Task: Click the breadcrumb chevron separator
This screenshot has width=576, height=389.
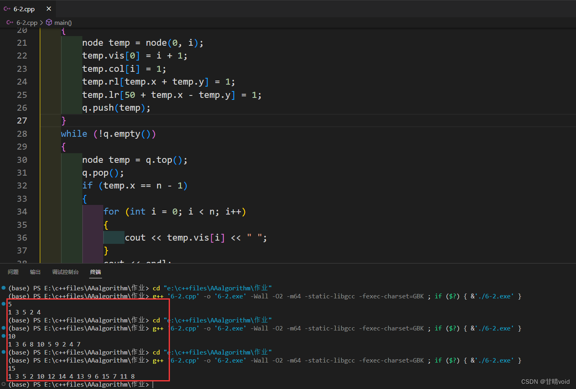Action: pyautogui.click(x=41, y=23)
